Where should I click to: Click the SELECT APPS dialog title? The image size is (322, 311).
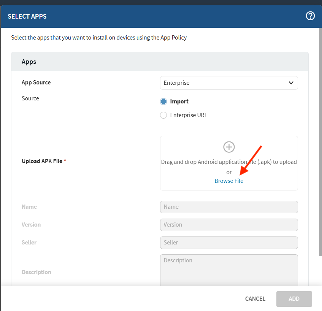27,16
